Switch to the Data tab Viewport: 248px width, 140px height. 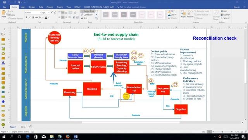pyautogui.click(x=41, y=7)
